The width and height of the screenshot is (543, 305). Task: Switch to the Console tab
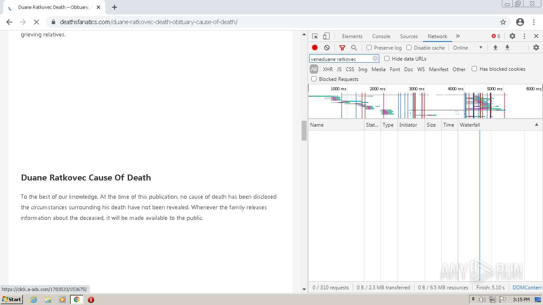click(x=381, y=36)
